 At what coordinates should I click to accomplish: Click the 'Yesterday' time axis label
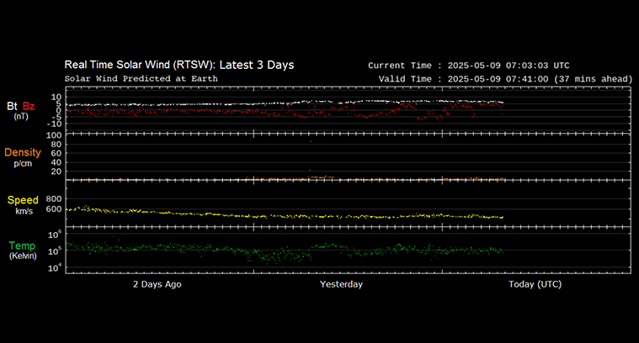coord(342,284)
